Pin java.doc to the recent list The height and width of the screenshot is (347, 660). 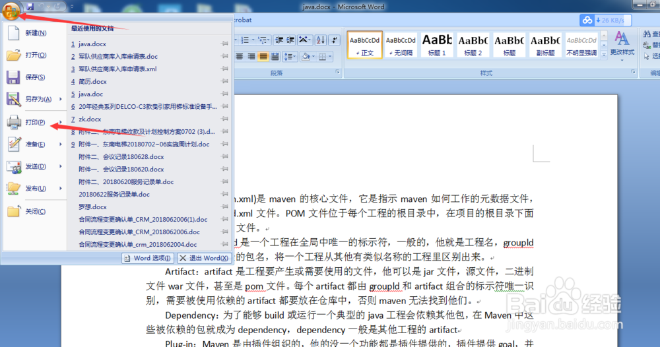(x=225, y=94)
